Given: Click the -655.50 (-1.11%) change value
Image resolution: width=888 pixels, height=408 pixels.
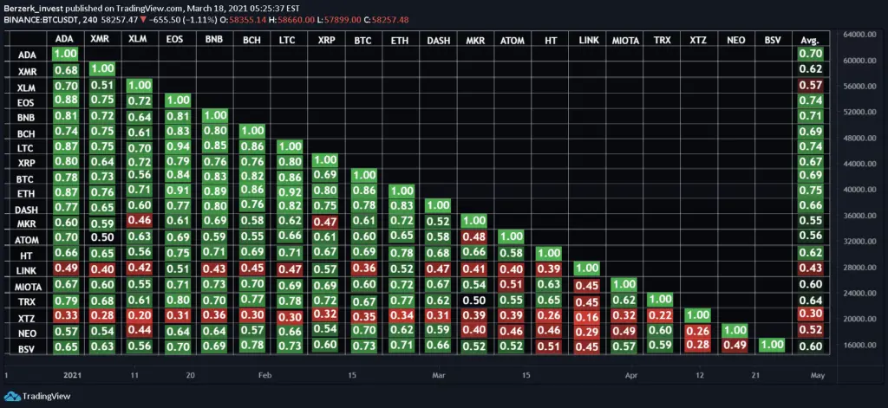Looking at the screenshot, I should coord(182,20).
